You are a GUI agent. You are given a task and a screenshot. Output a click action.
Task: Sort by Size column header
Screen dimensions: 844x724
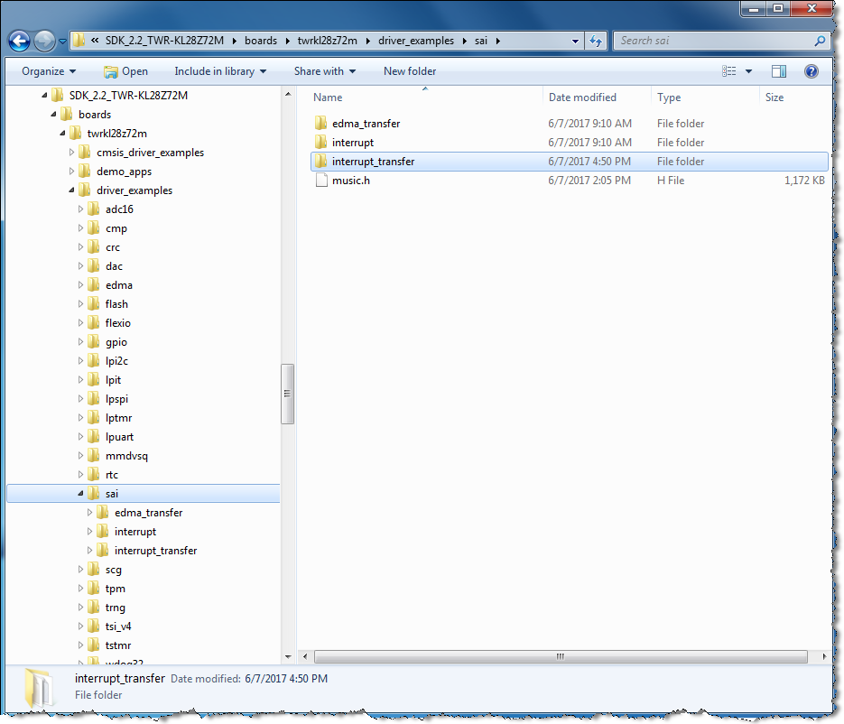point(794,97)
